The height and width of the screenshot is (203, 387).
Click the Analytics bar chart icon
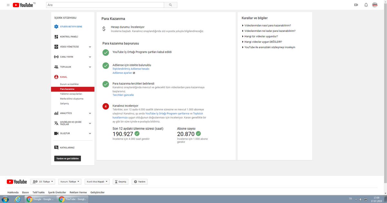click(x=56, y=113)
